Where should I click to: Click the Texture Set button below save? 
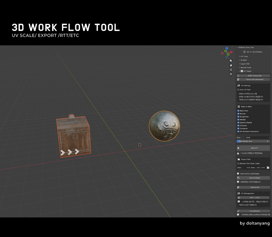(253, 187)
